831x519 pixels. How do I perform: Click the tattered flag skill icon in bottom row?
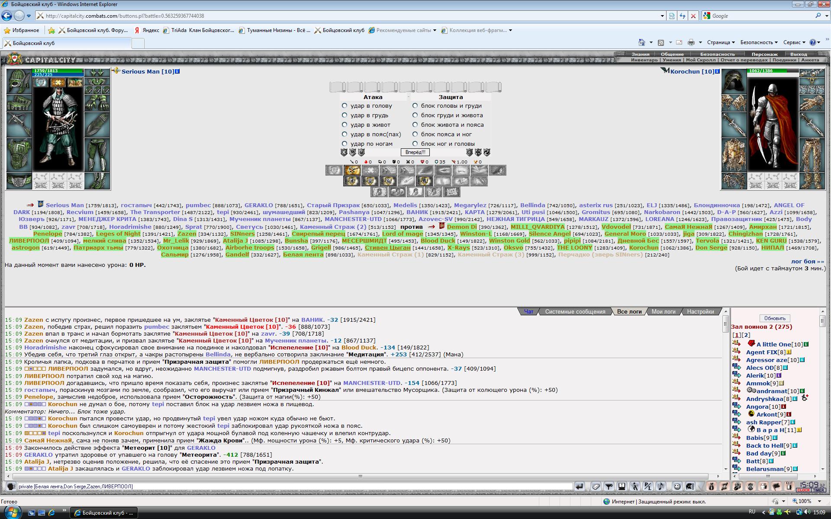(x=452, y=192)
